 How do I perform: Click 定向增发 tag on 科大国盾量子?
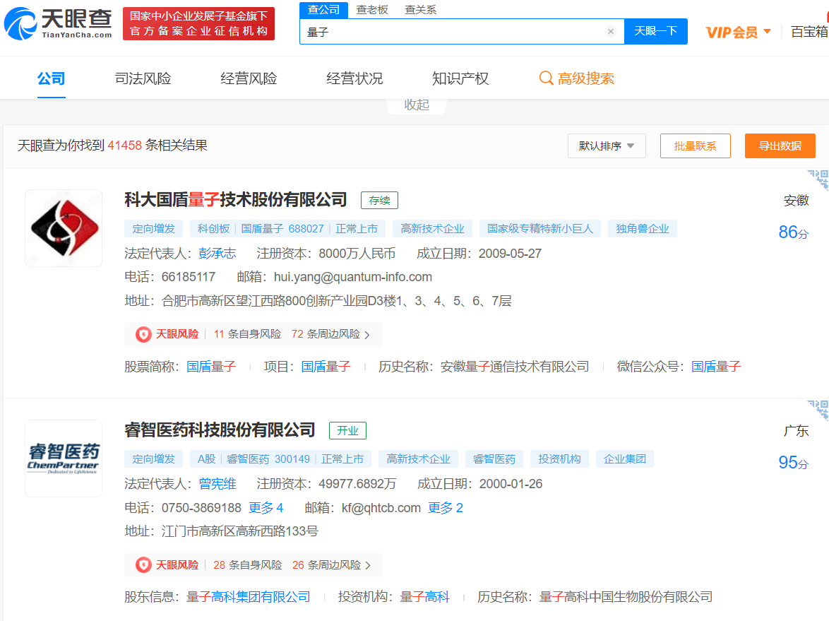coord(153,228)
